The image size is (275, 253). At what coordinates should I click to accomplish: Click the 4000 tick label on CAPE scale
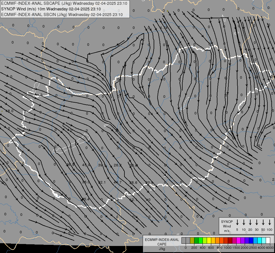262,248
